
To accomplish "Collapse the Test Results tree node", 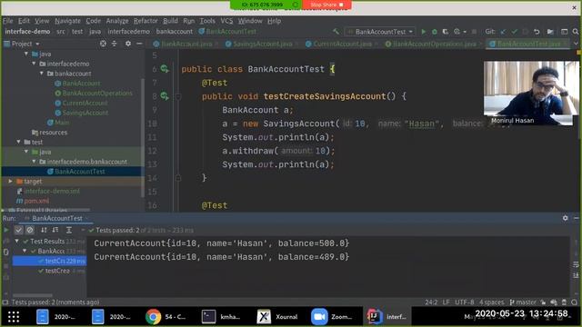I will (16, 241).
